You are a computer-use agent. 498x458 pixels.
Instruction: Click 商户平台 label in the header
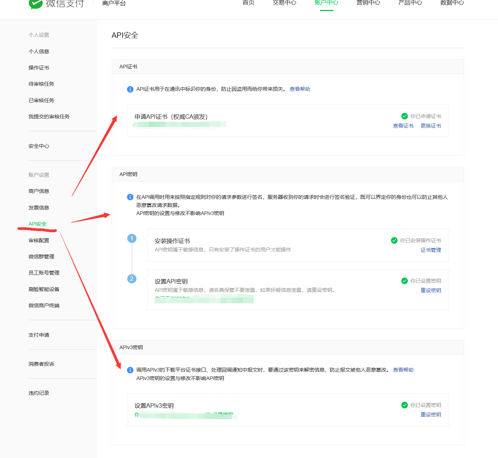(x=114, y=3)
